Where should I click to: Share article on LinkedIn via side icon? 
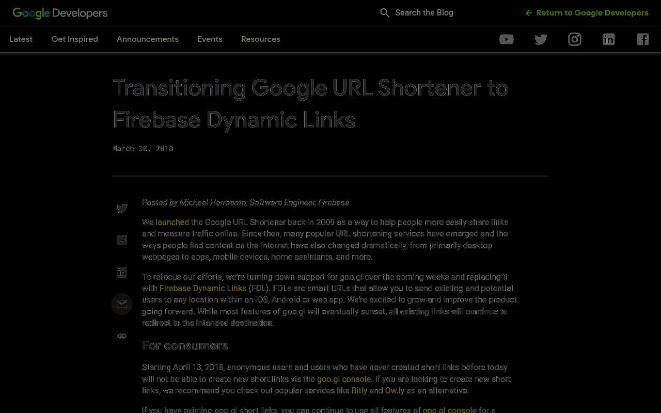tap(122, 272)
